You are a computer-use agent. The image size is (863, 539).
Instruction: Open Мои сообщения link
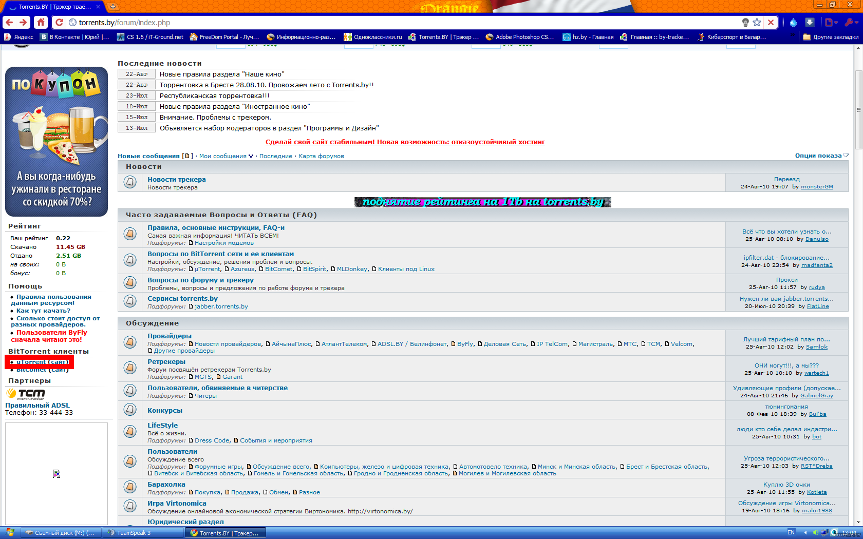(x=223, y=156)
